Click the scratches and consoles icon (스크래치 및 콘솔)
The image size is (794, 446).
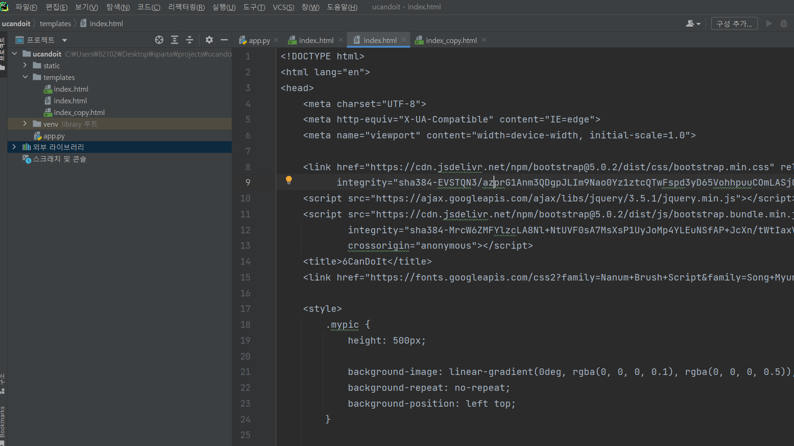(27, 159)
